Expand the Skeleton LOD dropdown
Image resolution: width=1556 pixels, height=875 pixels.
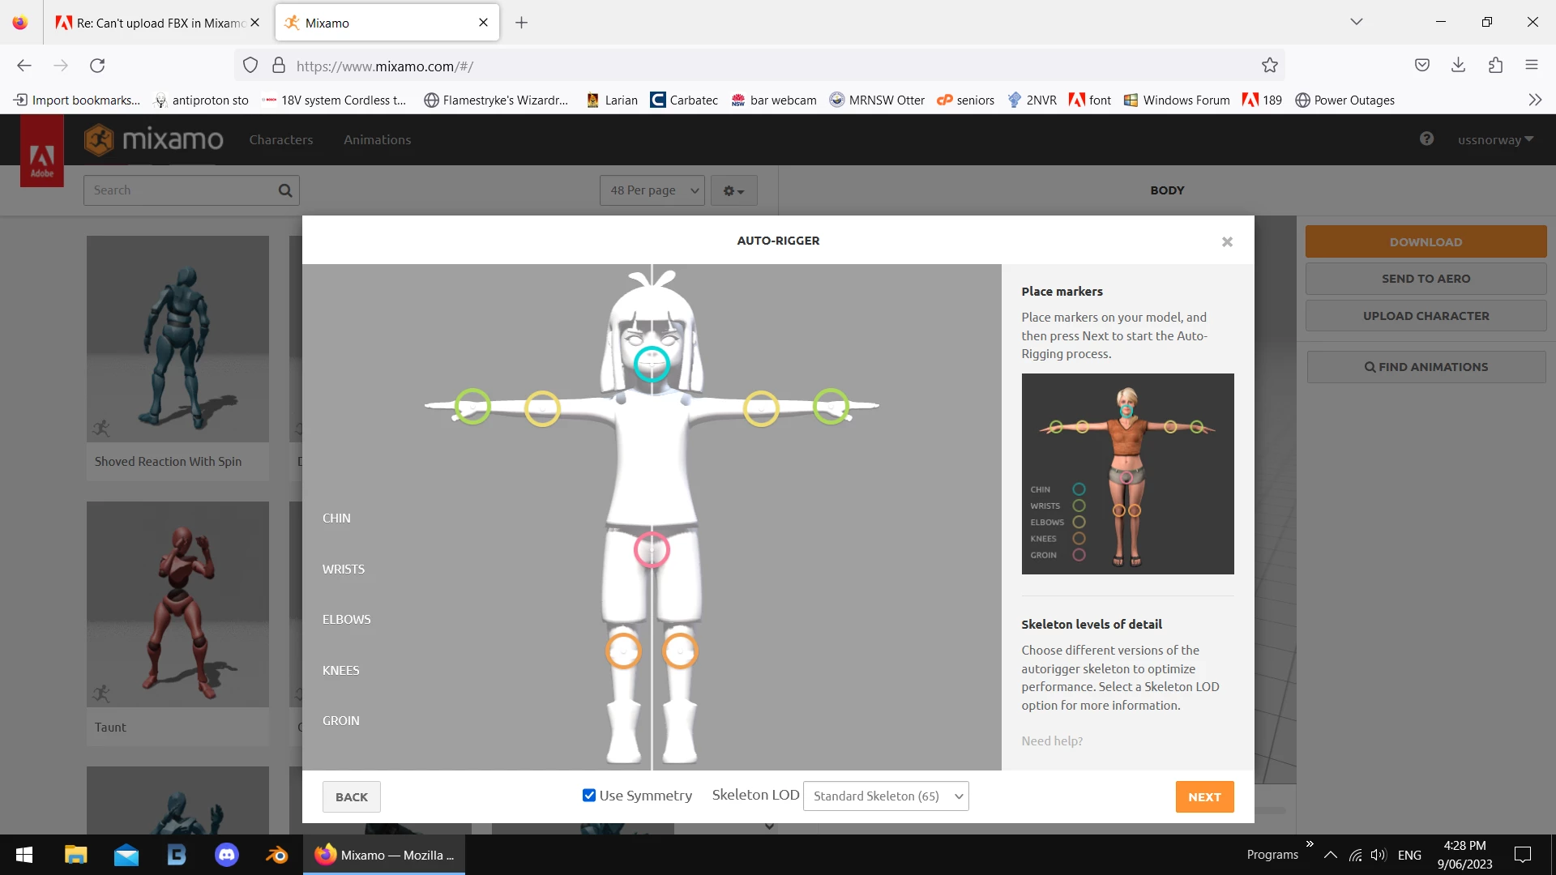point(886,796)
